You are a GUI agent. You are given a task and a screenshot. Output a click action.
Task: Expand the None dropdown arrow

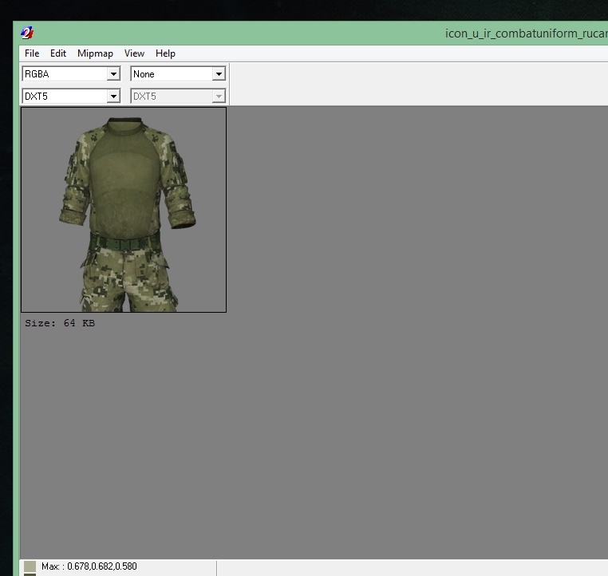tap(219, 74)
